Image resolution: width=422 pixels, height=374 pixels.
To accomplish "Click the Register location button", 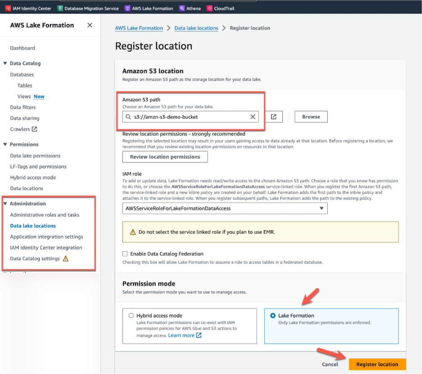I will tap(377, 365).
